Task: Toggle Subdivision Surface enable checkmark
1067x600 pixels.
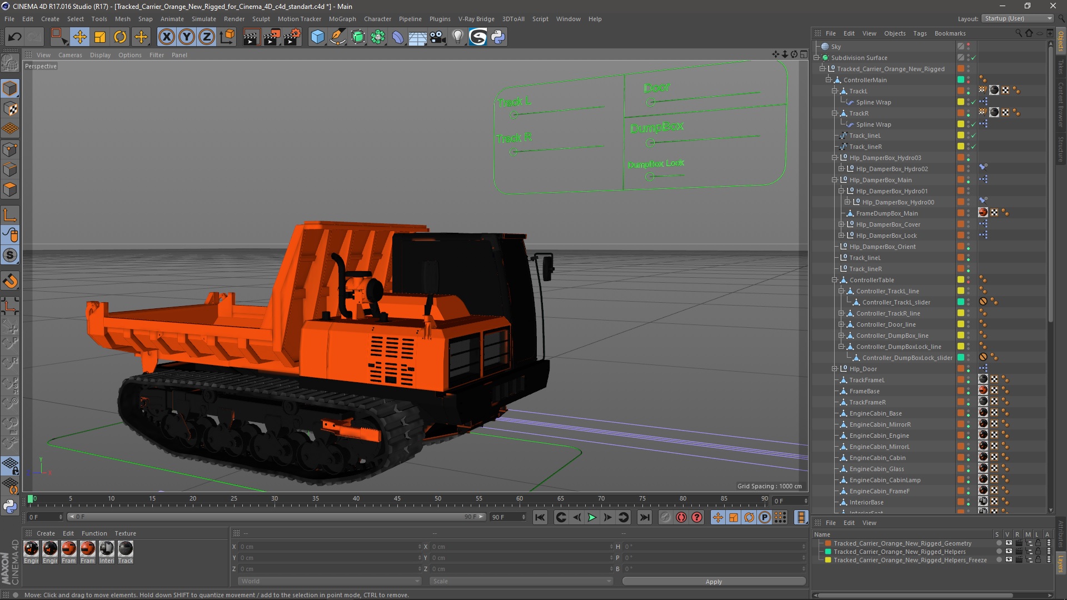Action: click(x=974, y=58)
